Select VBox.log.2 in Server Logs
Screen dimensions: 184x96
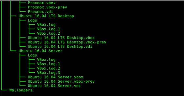click(x=49, y=68)
